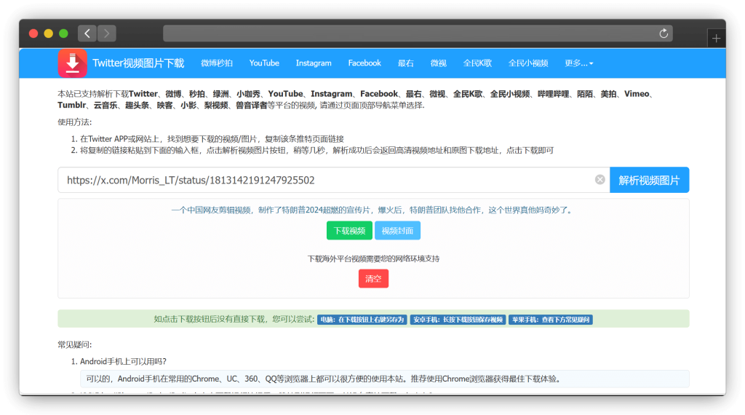Screen dimensions: 745x415
Task: Open the video title link about 特朗普2024
Action: [373, 210]
